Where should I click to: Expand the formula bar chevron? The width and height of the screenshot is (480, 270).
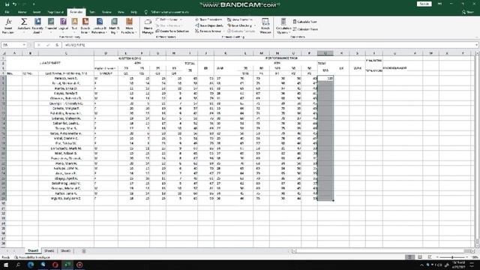click(x=477, y=45)
